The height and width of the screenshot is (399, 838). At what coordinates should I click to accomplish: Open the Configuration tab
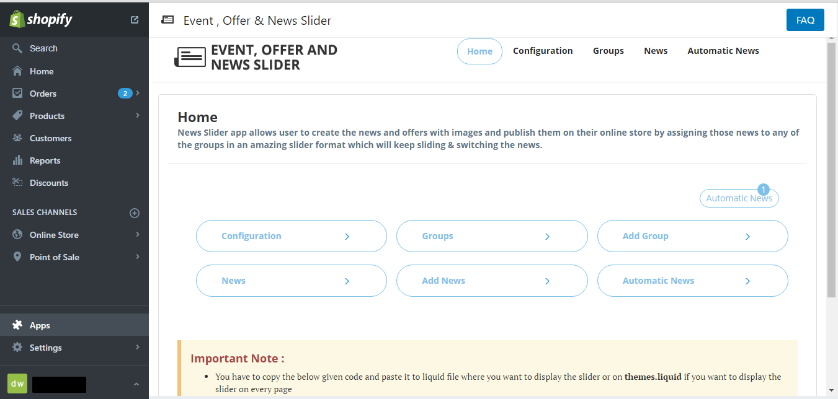click(543, 51)
